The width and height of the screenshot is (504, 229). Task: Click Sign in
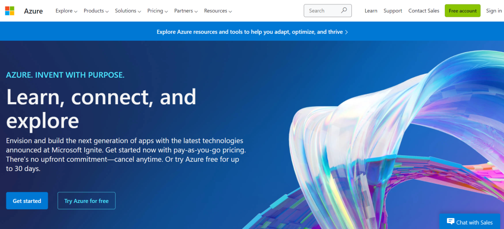tap(494, 11)
